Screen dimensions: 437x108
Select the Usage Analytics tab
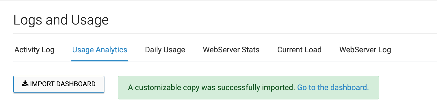click(100, 50)
